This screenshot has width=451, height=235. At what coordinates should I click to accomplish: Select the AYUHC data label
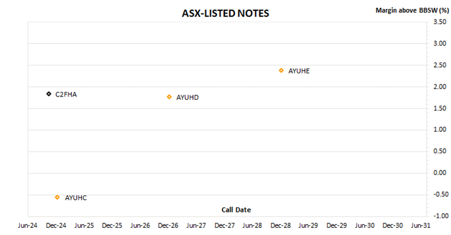pyautogui.click(x=75, y=198)
